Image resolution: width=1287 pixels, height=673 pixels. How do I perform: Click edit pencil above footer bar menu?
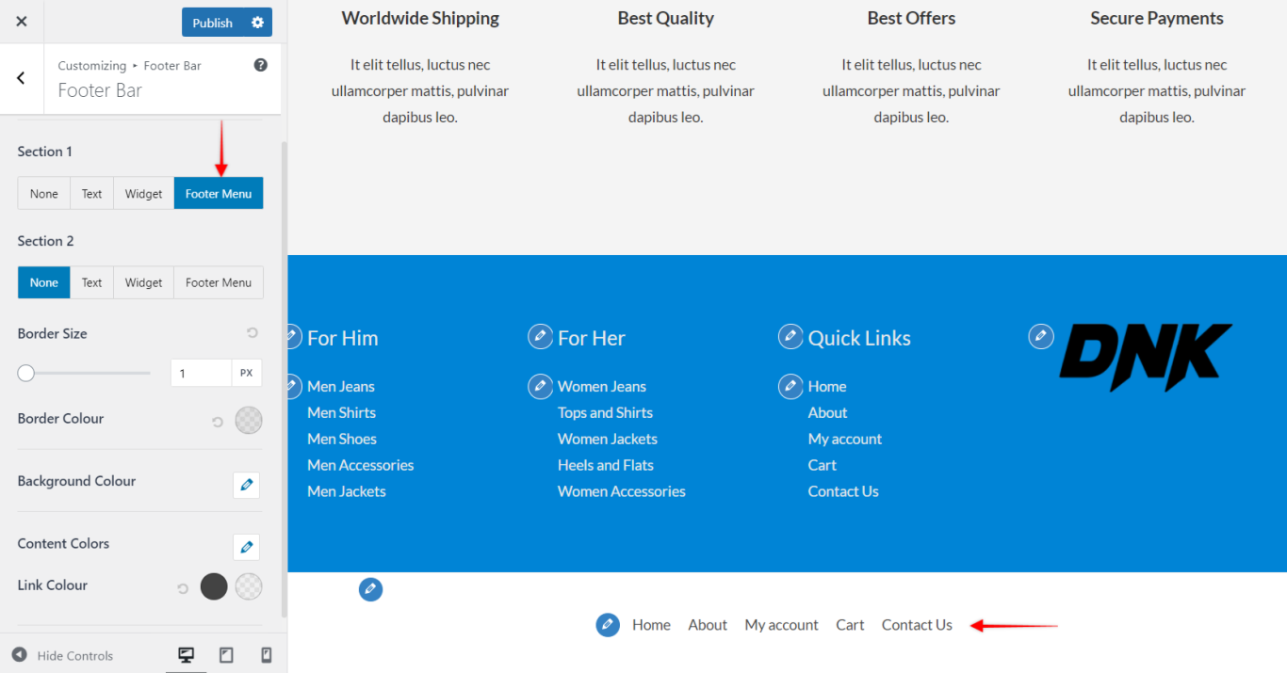(371, 589)
